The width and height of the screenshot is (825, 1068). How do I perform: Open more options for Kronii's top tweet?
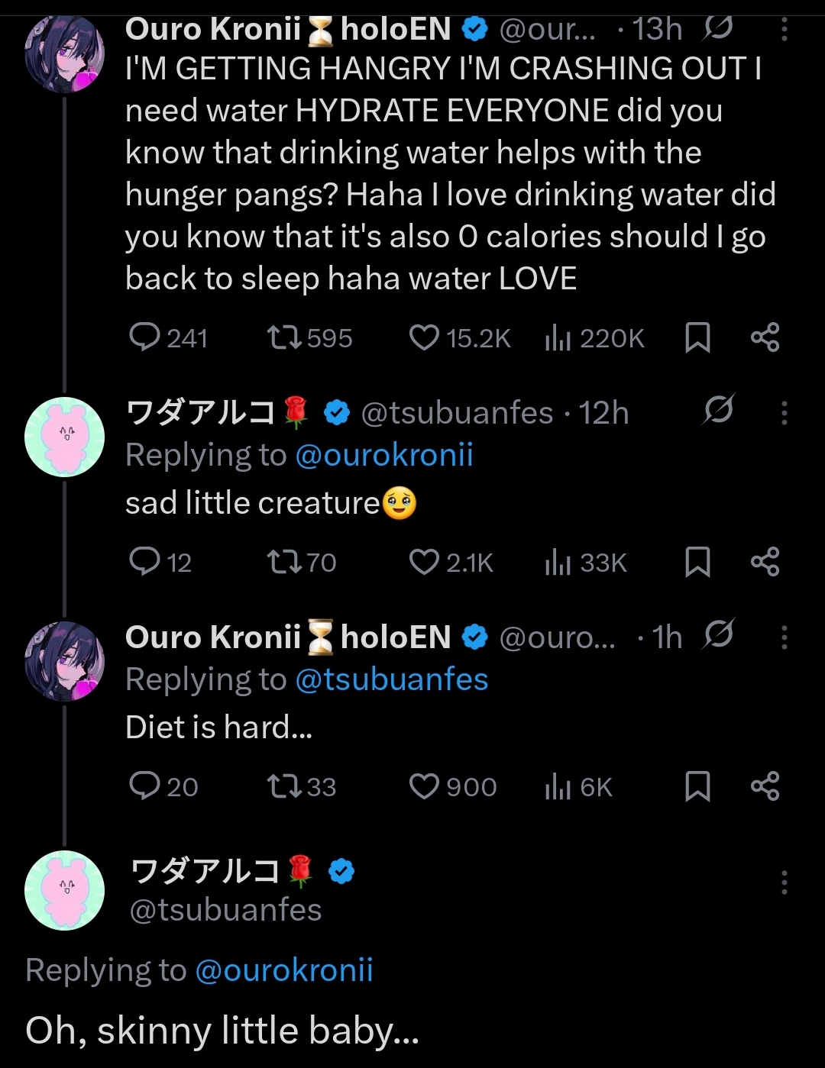784,30
